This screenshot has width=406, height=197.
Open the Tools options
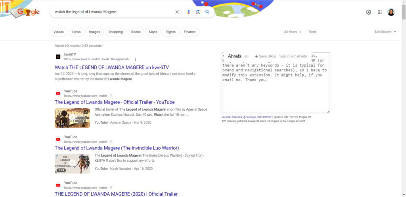312,32
